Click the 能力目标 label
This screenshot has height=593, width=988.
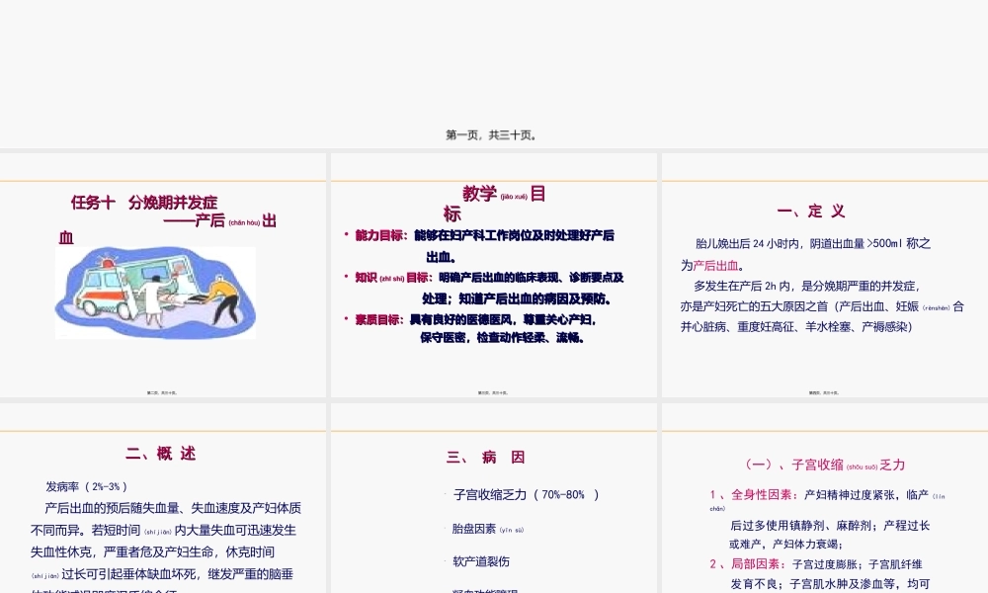371,236
